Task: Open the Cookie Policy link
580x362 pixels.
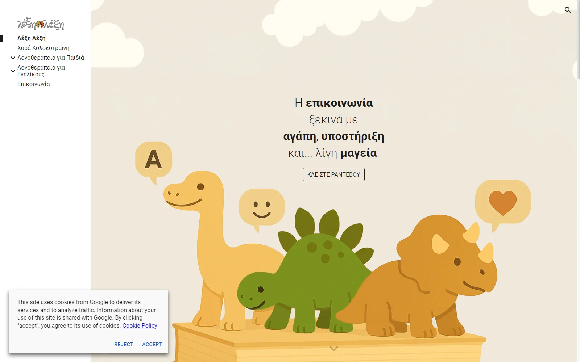Action: [x=140, y=325]
